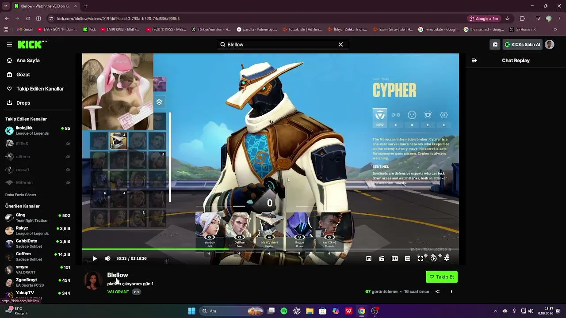This screenshot has width=566, height=318.
Task: Enter fullscreen video mode
Action: [421, 258]
